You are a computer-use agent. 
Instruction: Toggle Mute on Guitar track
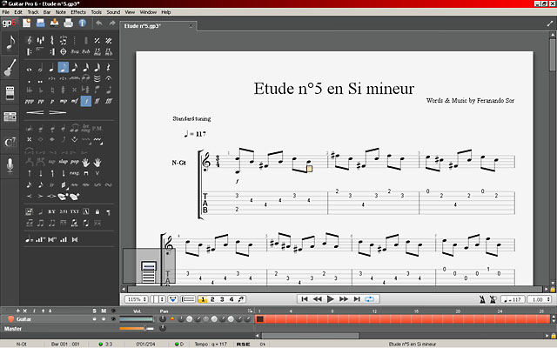(x=104, y=319)
